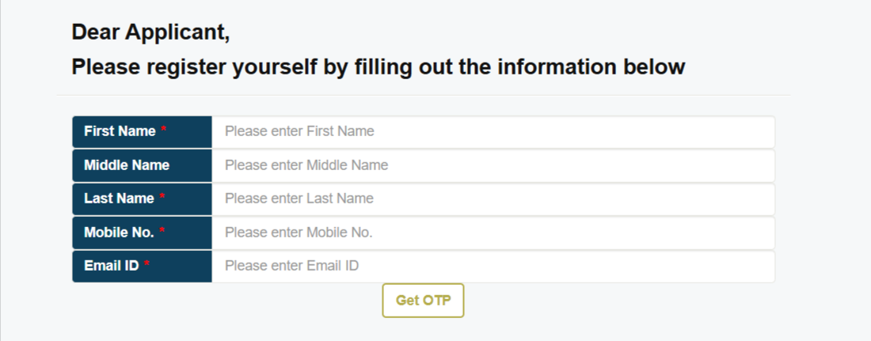Click the "Please register yourself" heading line
Viewport: 871px width, 341px height.
(x=378, y=67)
